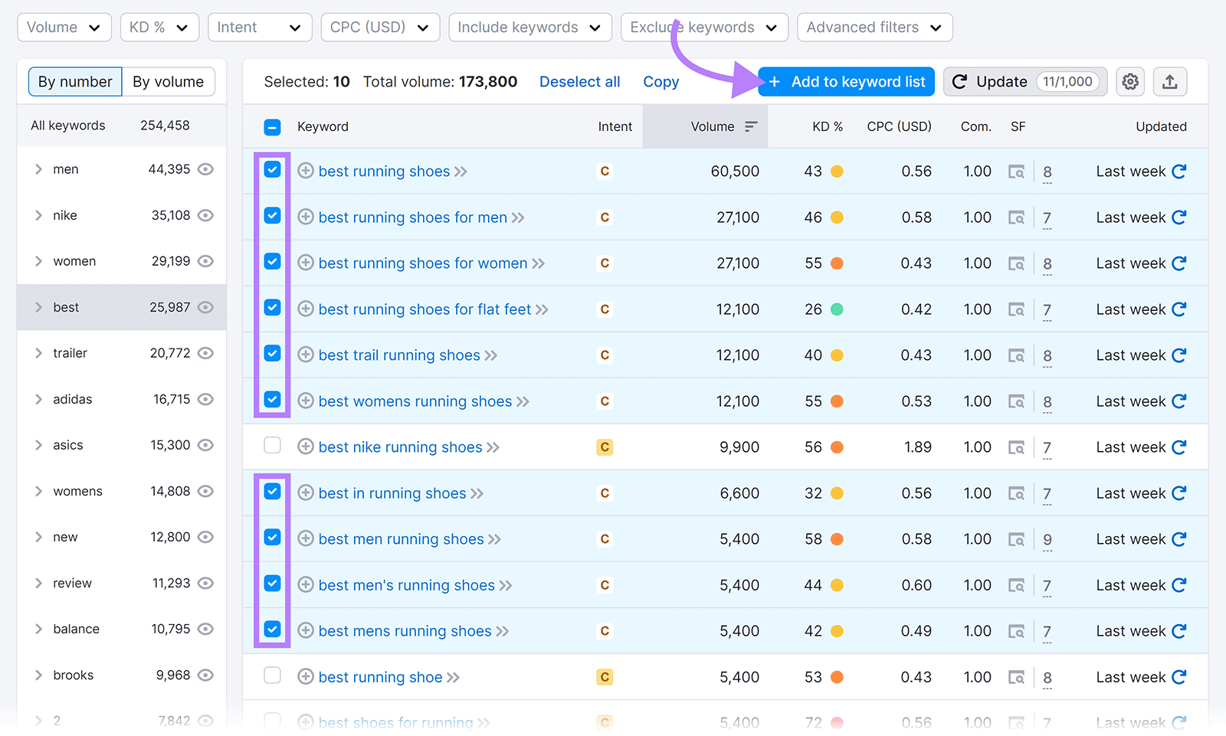Screen dimensions: 1226x736
Task: Click the export upload icon
Action: coord(1169,81)
